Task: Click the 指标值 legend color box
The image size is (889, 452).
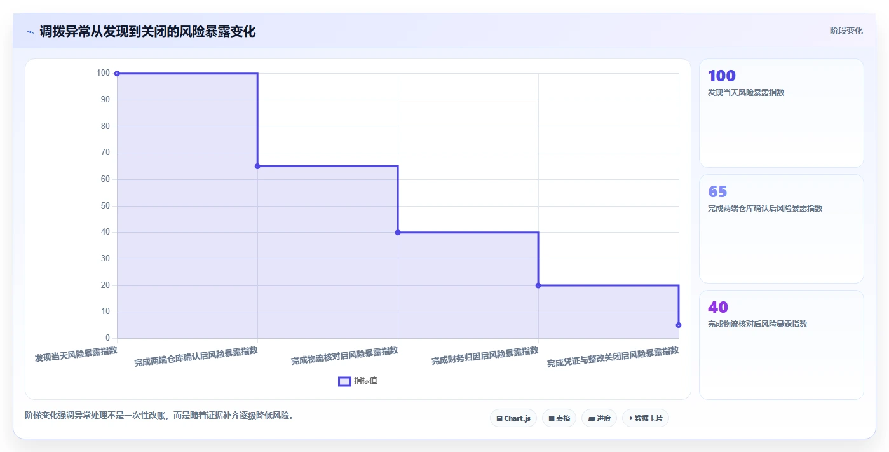Action: (x=344, y=381)
